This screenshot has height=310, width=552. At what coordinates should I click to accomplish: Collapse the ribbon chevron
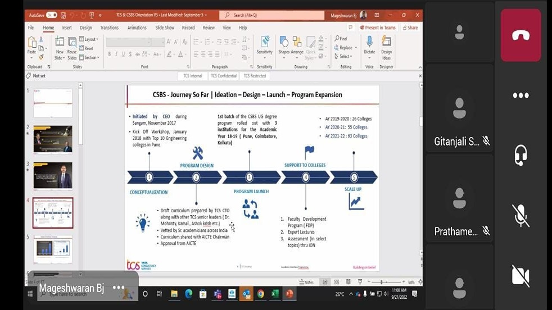420,67
